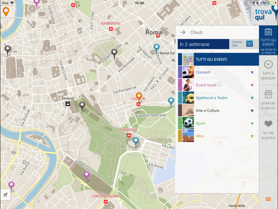Click the circus tent thumbnail
Screen dimensions: 278x209
point(188,136)
